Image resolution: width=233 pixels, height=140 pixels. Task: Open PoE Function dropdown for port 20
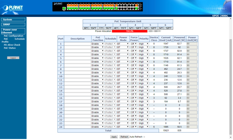[98, 112]
